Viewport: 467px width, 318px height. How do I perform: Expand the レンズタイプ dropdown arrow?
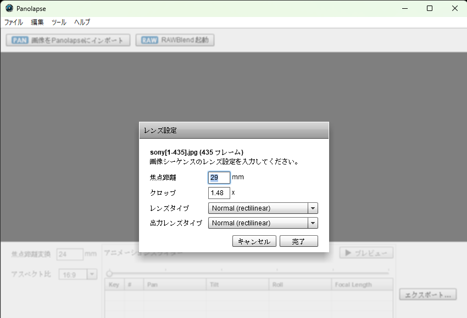tap(313, 208)
